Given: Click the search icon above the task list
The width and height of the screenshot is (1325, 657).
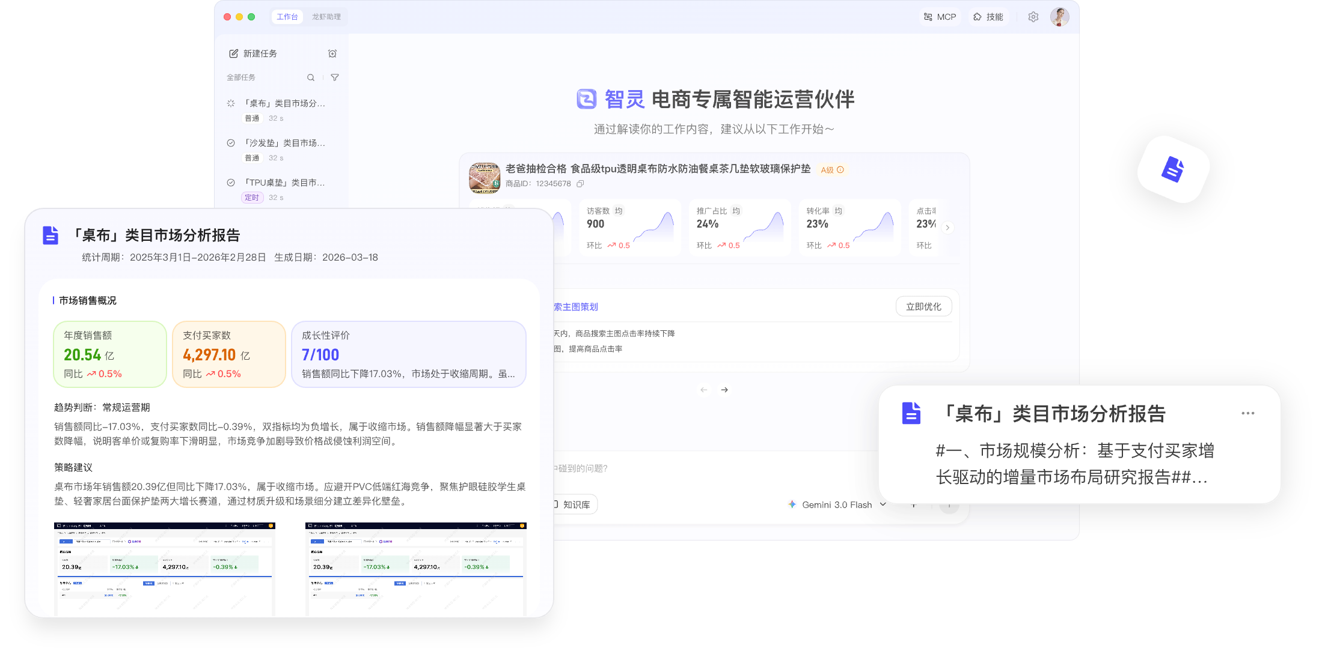Looking at the screenshot, I should click(x=311, y=77).
